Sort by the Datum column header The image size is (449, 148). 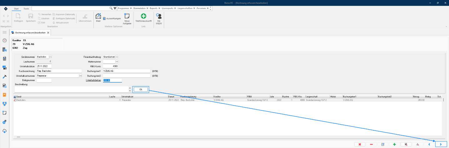coord(174,97)
